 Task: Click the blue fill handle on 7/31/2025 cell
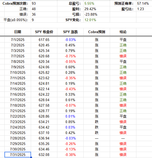pos(31,157)
